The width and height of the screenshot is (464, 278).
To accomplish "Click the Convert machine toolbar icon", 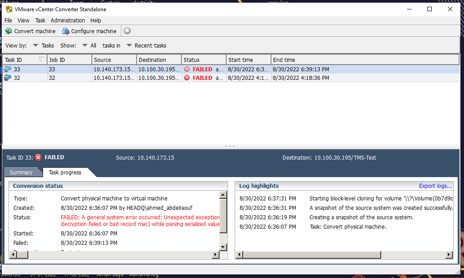I will [x=9, y=31].
